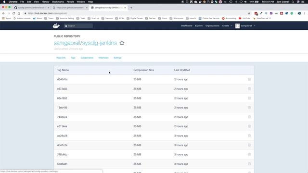Click samgabrail/sysdig-jenkins repository title
The image size is (308, 173).
85,43
